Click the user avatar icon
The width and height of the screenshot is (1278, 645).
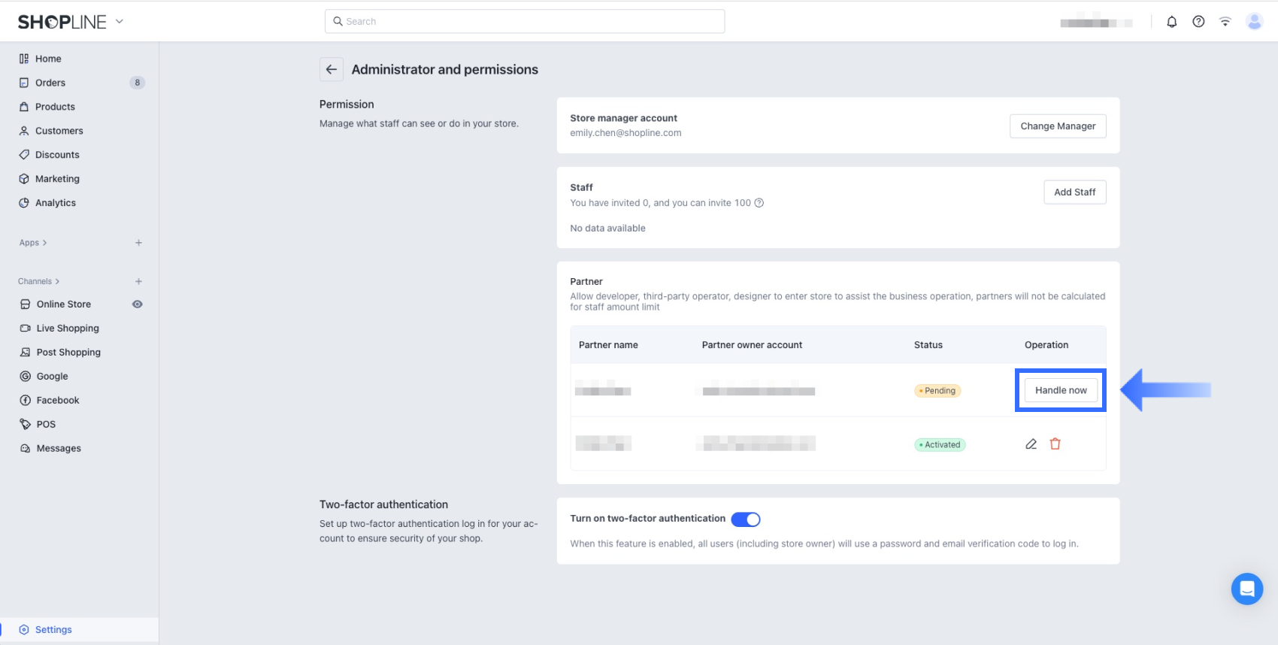[1254, 22]
